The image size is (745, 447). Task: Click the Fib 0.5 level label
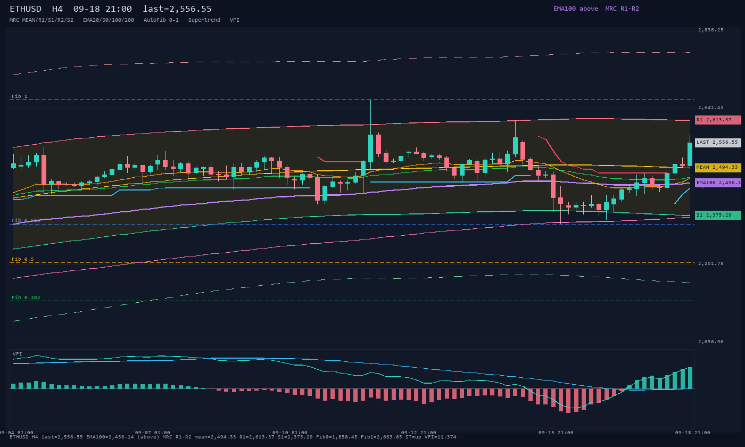click(x=23, y=259)
